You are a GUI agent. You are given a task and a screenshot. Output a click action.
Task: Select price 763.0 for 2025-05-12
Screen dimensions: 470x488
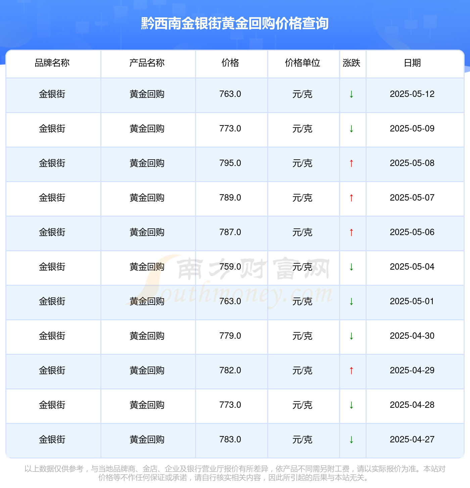coord(230,94)
